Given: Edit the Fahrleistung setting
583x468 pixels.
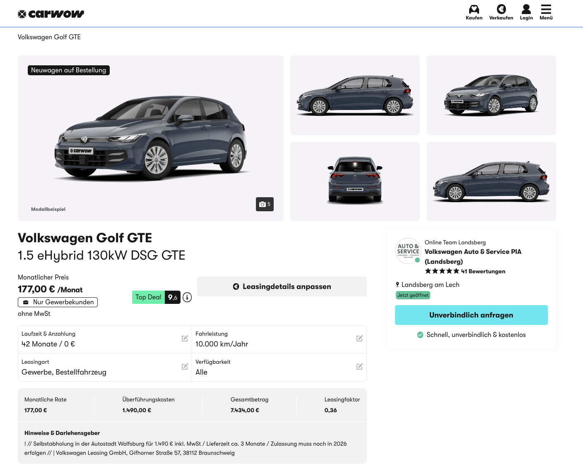Looking at the screenshot, I should 359,339.
